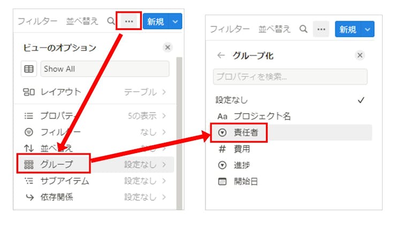
Task: Click the calendar icon of 開始日
Action: (x=222, y=181)
